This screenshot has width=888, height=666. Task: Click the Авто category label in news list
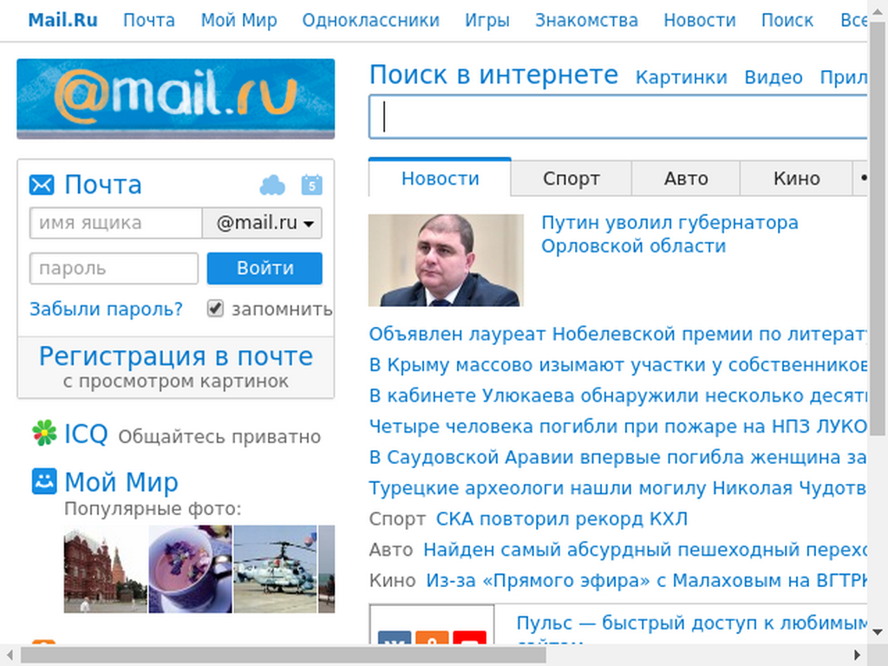point(391,549)
